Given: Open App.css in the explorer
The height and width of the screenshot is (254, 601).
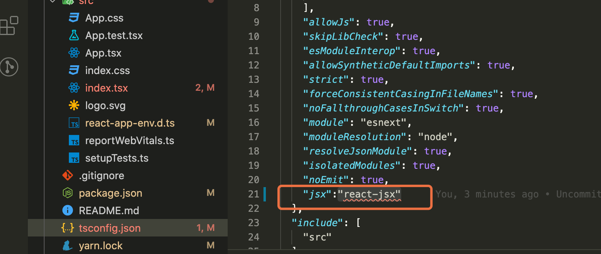Looking at the screenshot, I should [x=104, y=18].
